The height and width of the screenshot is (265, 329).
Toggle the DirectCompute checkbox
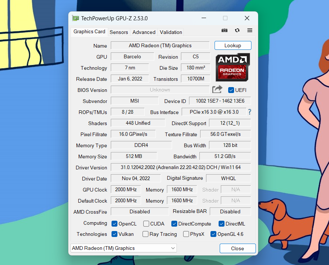[174, 224]
